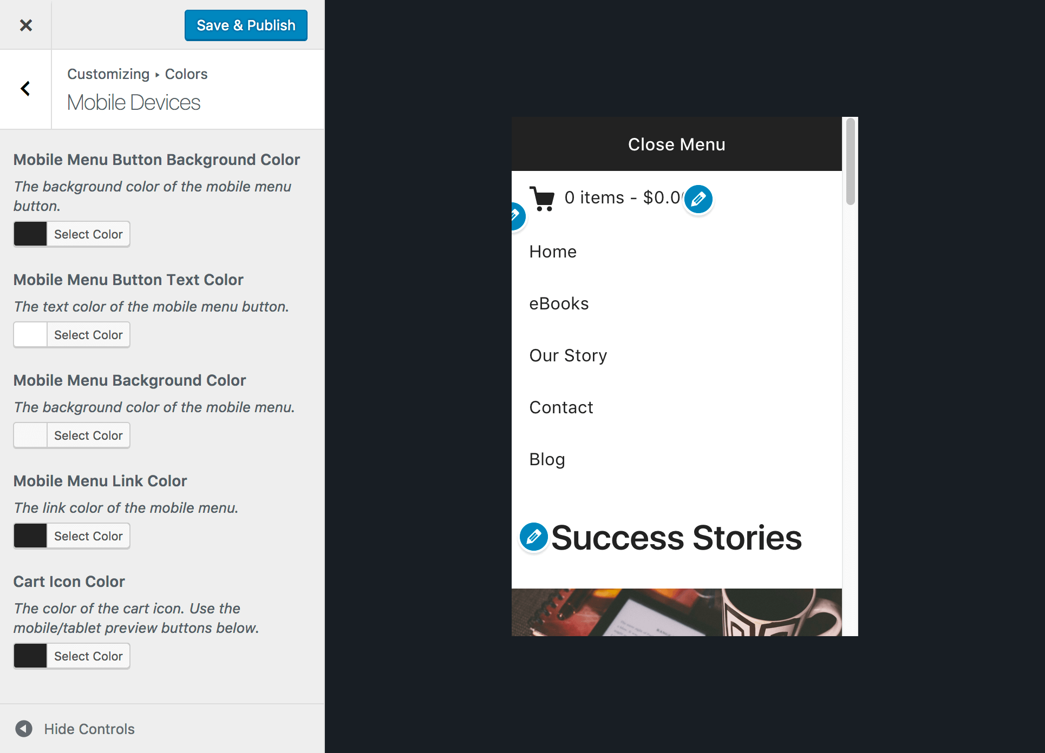Go back using the left chevron arrow

25,89
